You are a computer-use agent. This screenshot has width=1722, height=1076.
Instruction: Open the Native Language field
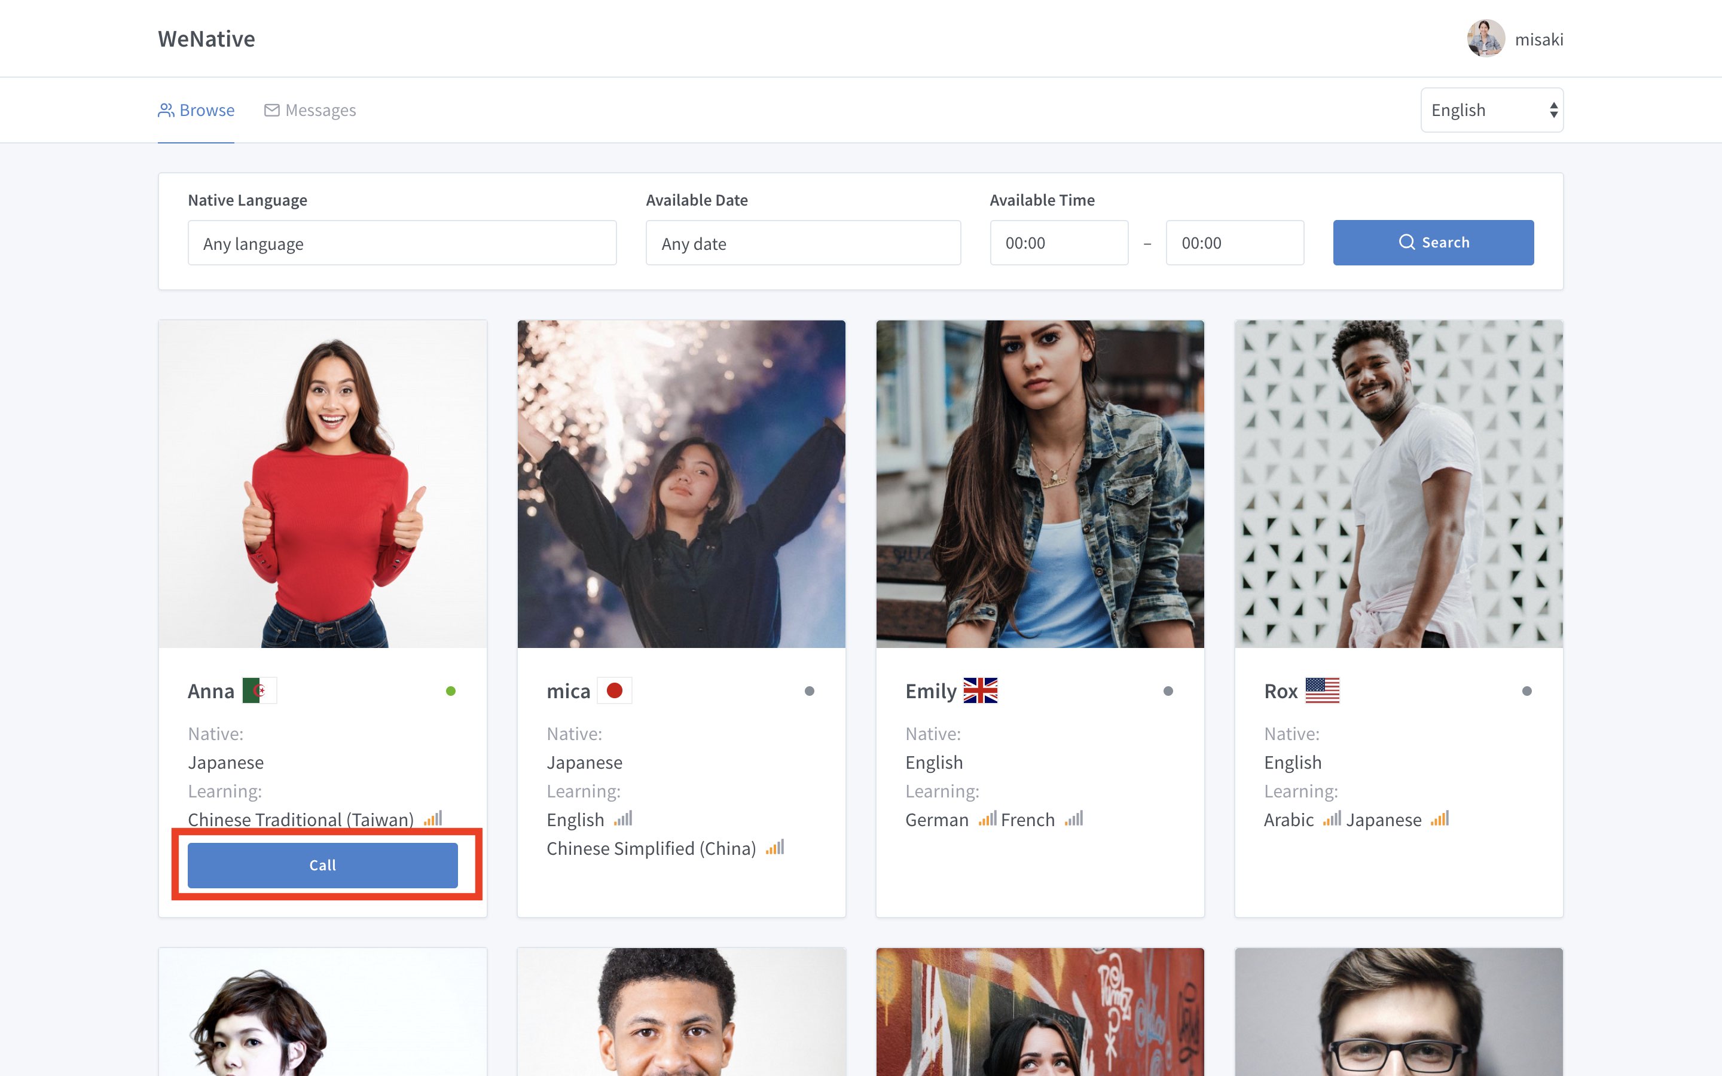click(x=402, y=243)
